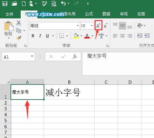
Task: Open the font name dropdown arrow
Action: (x=77, y=26)
